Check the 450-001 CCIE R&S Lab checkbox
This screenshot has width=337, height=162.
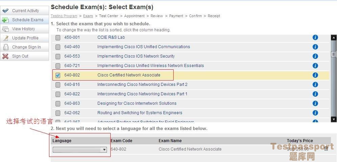click(58, 38)
